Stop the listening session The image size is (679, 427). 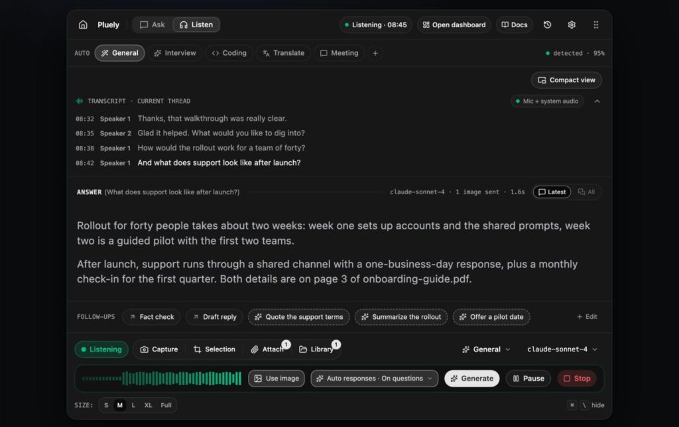[x=577, y=379]
